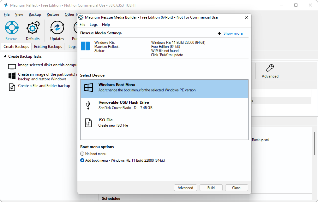The width and height of the screenshot is (318, 202).
Task: Switch to the Existing Backups tab
Action: coord(48,47)
